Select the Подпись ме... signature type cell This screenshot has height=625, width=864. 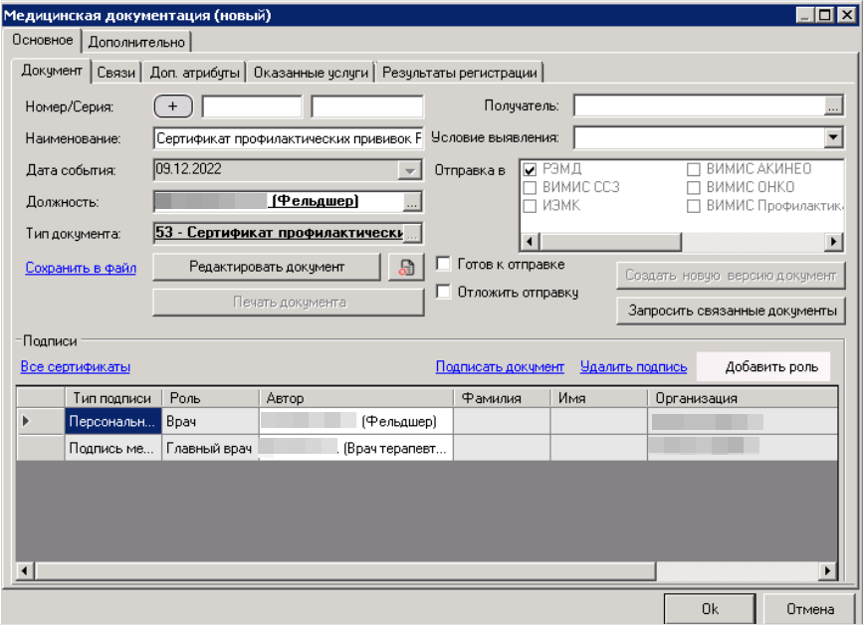[112, 448]
